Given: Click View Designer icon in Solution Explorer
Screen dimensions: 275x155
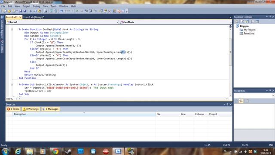Looking at the screenshot, I should pyautogui.click(x=257, y=22).
